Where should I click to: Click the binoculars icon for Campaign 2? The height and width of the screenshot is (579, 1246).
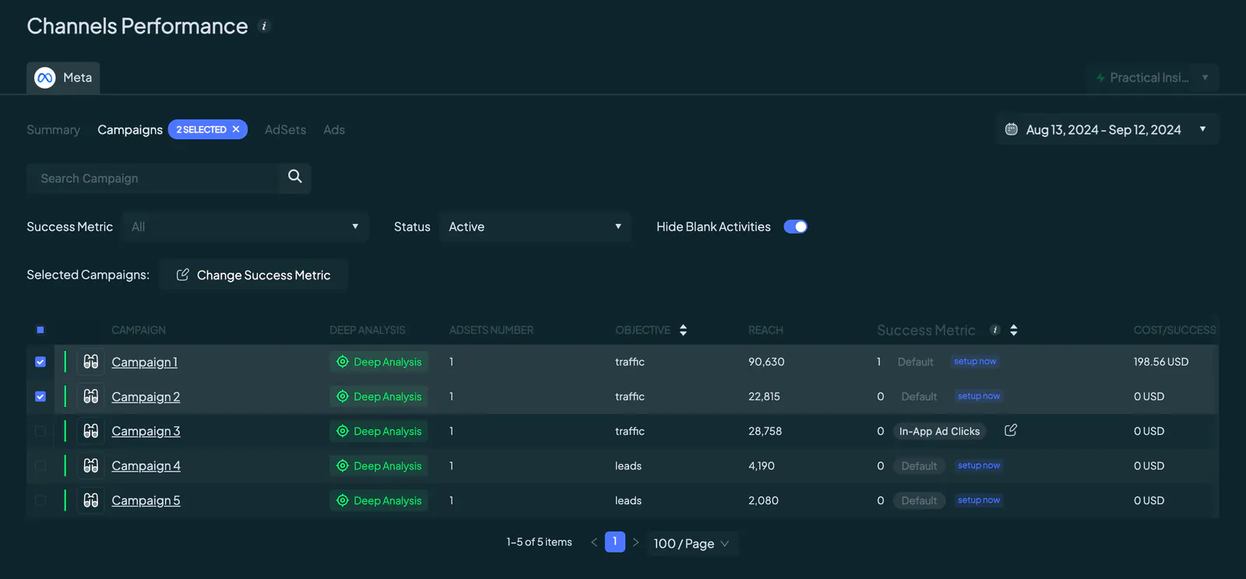pos(91,396)
